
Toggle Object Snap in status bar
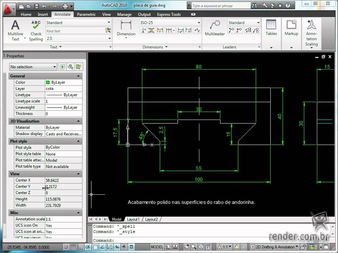(95, 247)
